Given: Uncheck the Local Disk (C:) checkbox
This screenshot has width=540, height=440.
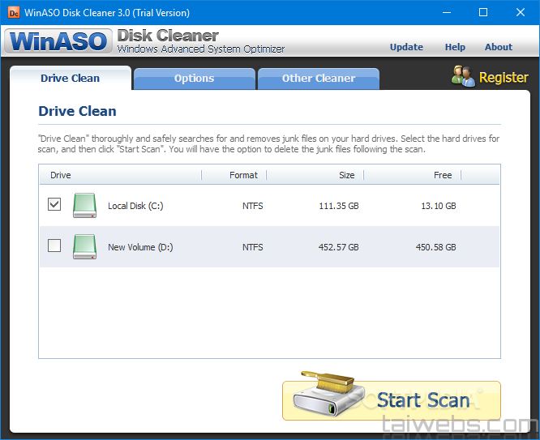Looking at the screenshot, I should tap(54, 205).
